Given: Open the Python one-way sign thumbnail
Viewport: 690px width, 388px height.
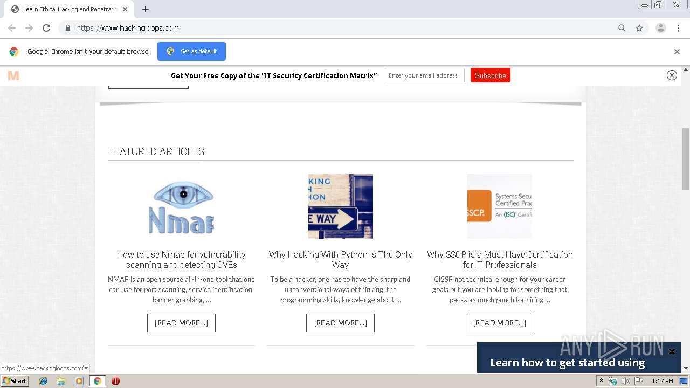Looking at the screenshot, I should point(341,206).
